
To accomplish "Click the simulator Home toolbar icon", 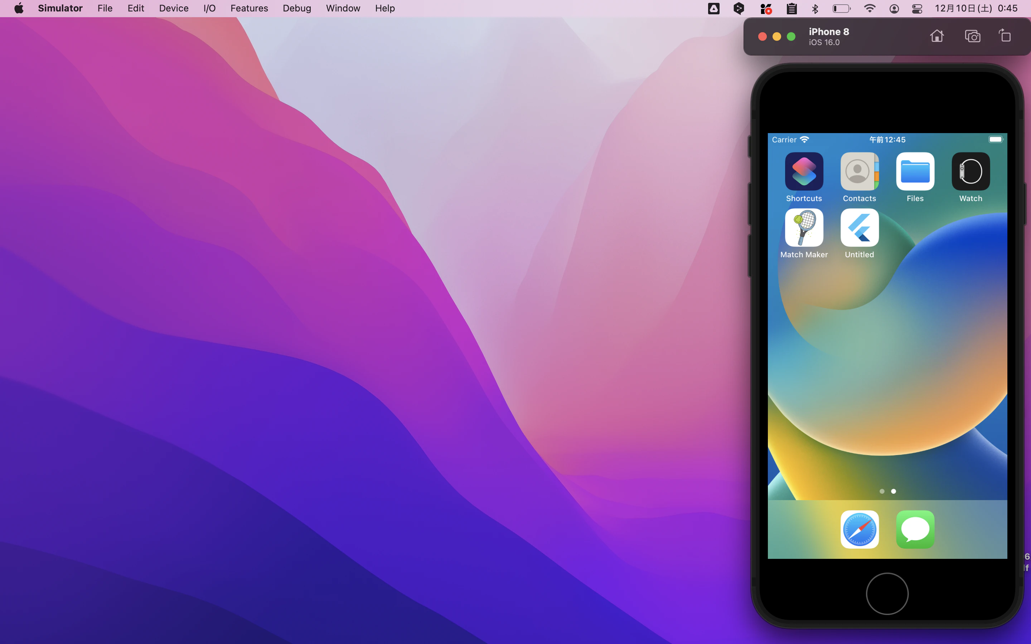I will tap(937, 36).
